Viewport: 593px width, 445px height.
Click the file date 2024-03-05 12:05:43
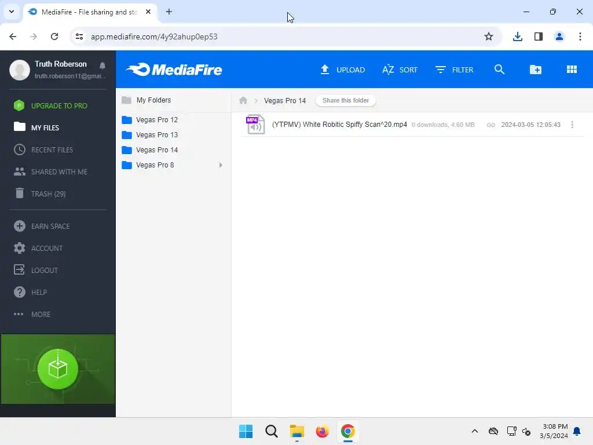point(531,125)
